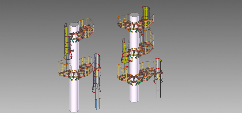Select the top cap of the right column
The height and width of the screenshot is (113, 242).
134,15
